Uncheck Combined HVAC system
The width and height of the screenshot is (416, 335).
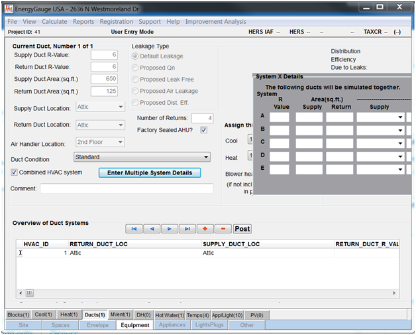pos(14,172)
